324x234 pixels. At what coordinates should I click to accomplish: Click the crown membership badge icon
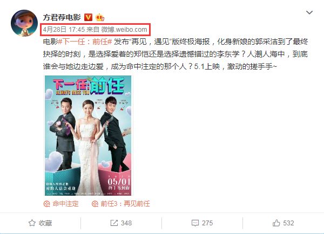click(100, 18)
